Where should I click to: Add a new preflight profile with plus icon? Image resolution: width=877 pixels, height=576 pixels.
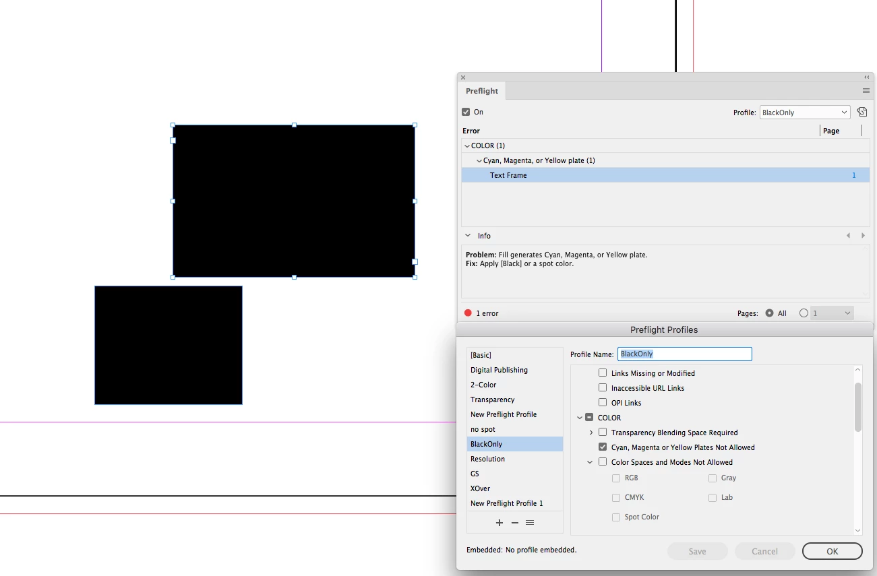coord(500,523)
